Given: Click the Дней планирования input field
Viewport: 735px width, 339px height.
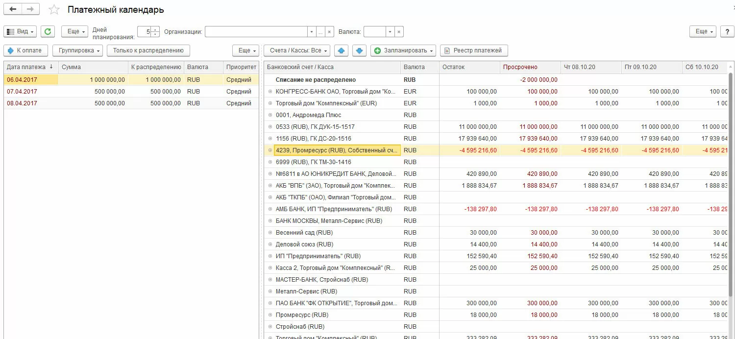Looking at the screenshot, I should pyautogui.click(x=145, y=32).
